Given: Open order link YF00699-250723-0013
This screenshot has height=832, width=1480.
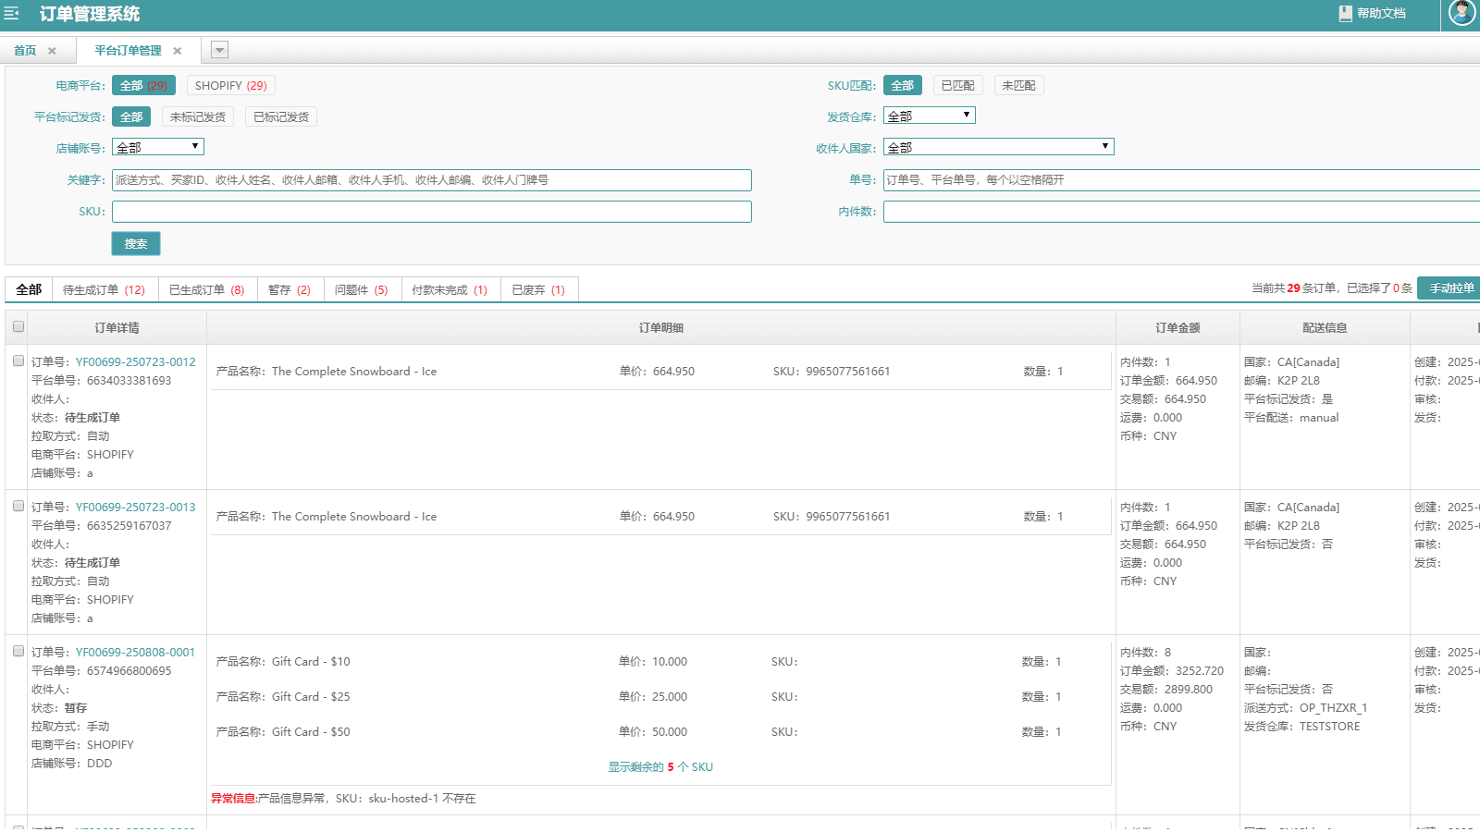Looking at the screenshot, I should 136,508.
